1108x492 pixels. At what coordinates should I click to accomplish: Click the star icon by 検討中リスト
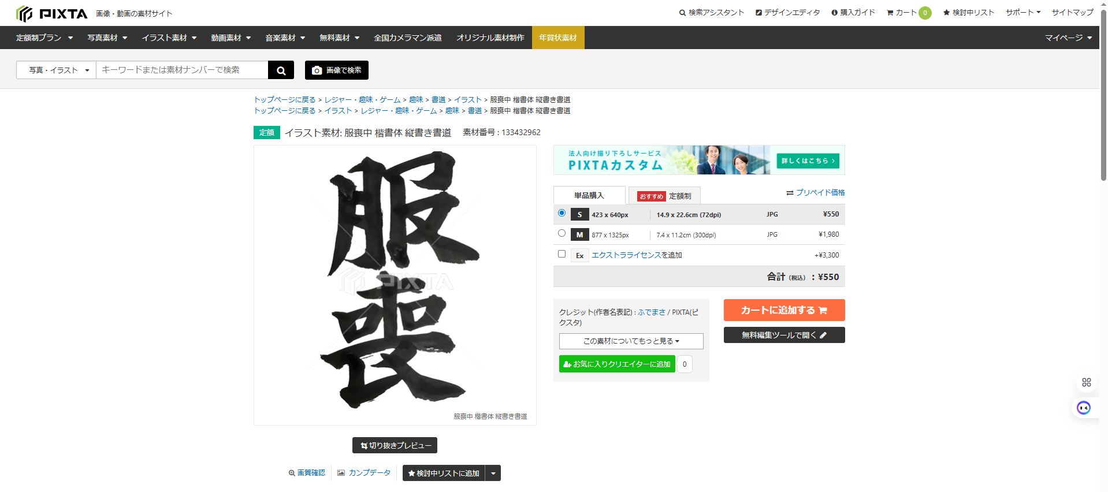pyautogui.click(x=946, y=13)
